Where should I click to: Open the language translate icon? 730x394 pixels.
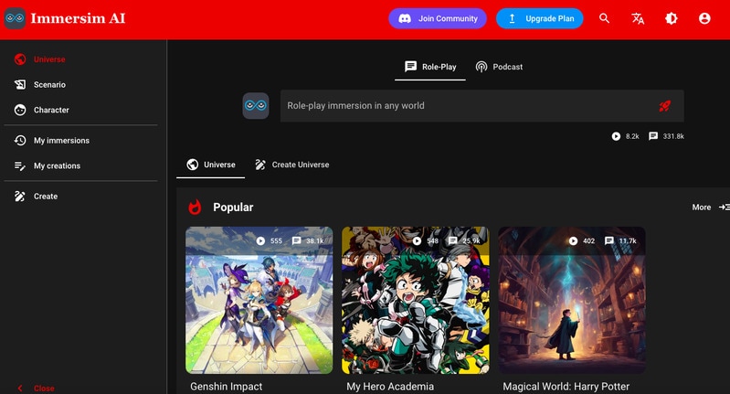coord(638,18)
